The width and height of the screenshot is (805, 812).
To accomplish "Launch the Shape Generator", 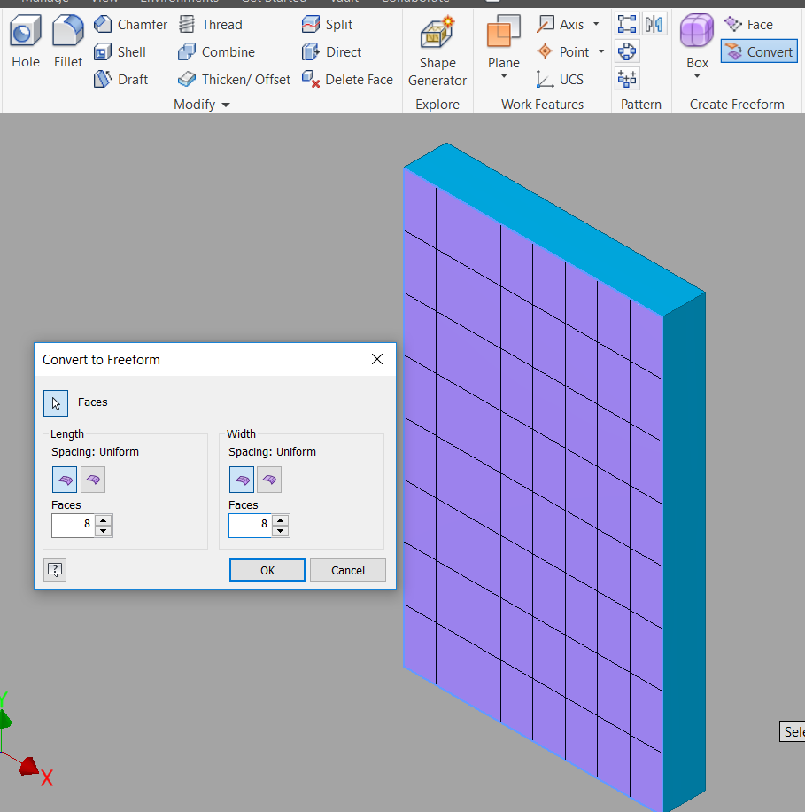I will tap(437, 51).
